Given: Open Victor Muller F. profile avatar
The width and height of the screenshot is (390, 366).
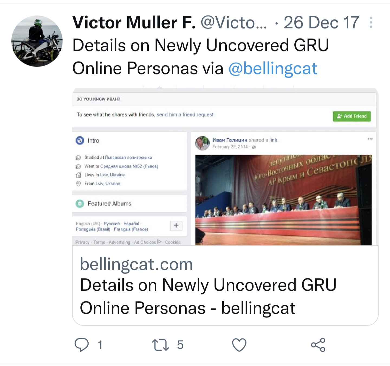Looking at the screenshot, I should coord(37,41).
